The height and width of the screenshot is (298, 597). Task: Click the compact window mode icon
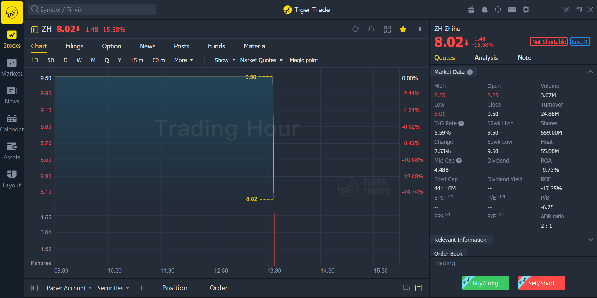click(566, 10)
